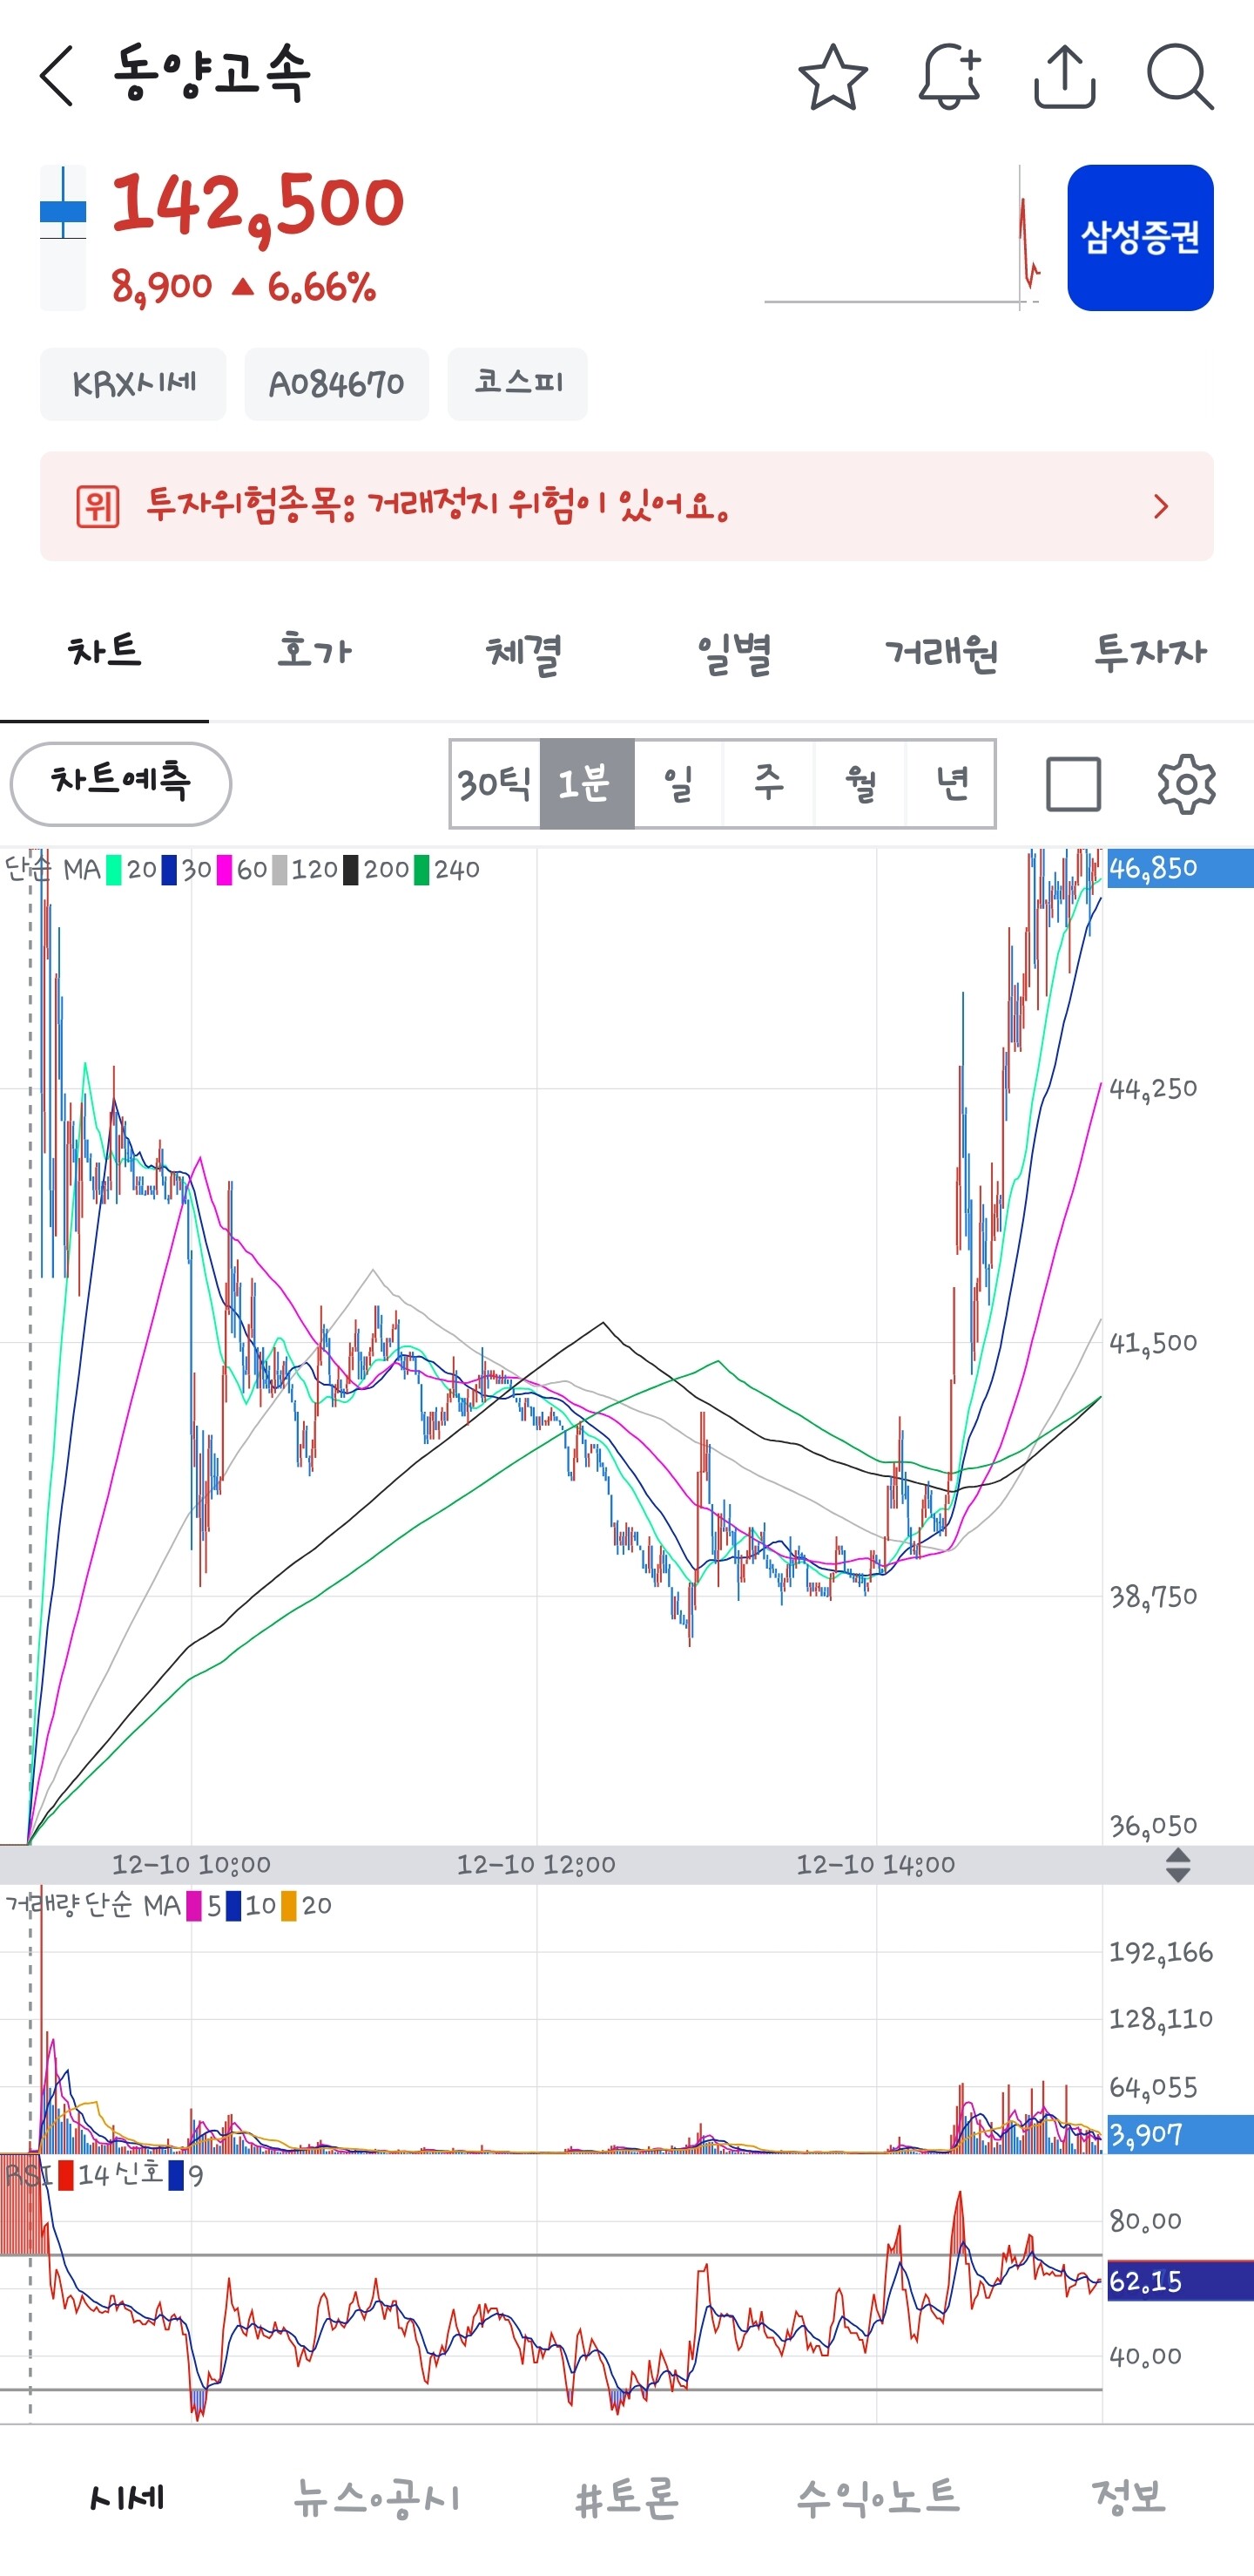Screen dimensions: 1254x2576
Task: Expand the 투자위험종목 warning chevron
Action: pos(1160,506)
